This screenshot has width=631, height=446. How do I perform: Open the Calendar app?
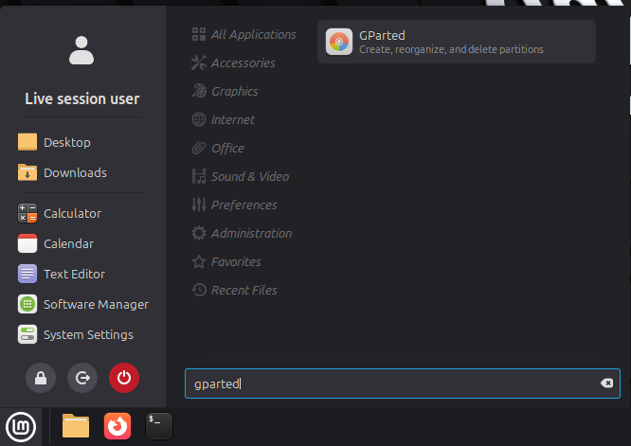[56, 243]
